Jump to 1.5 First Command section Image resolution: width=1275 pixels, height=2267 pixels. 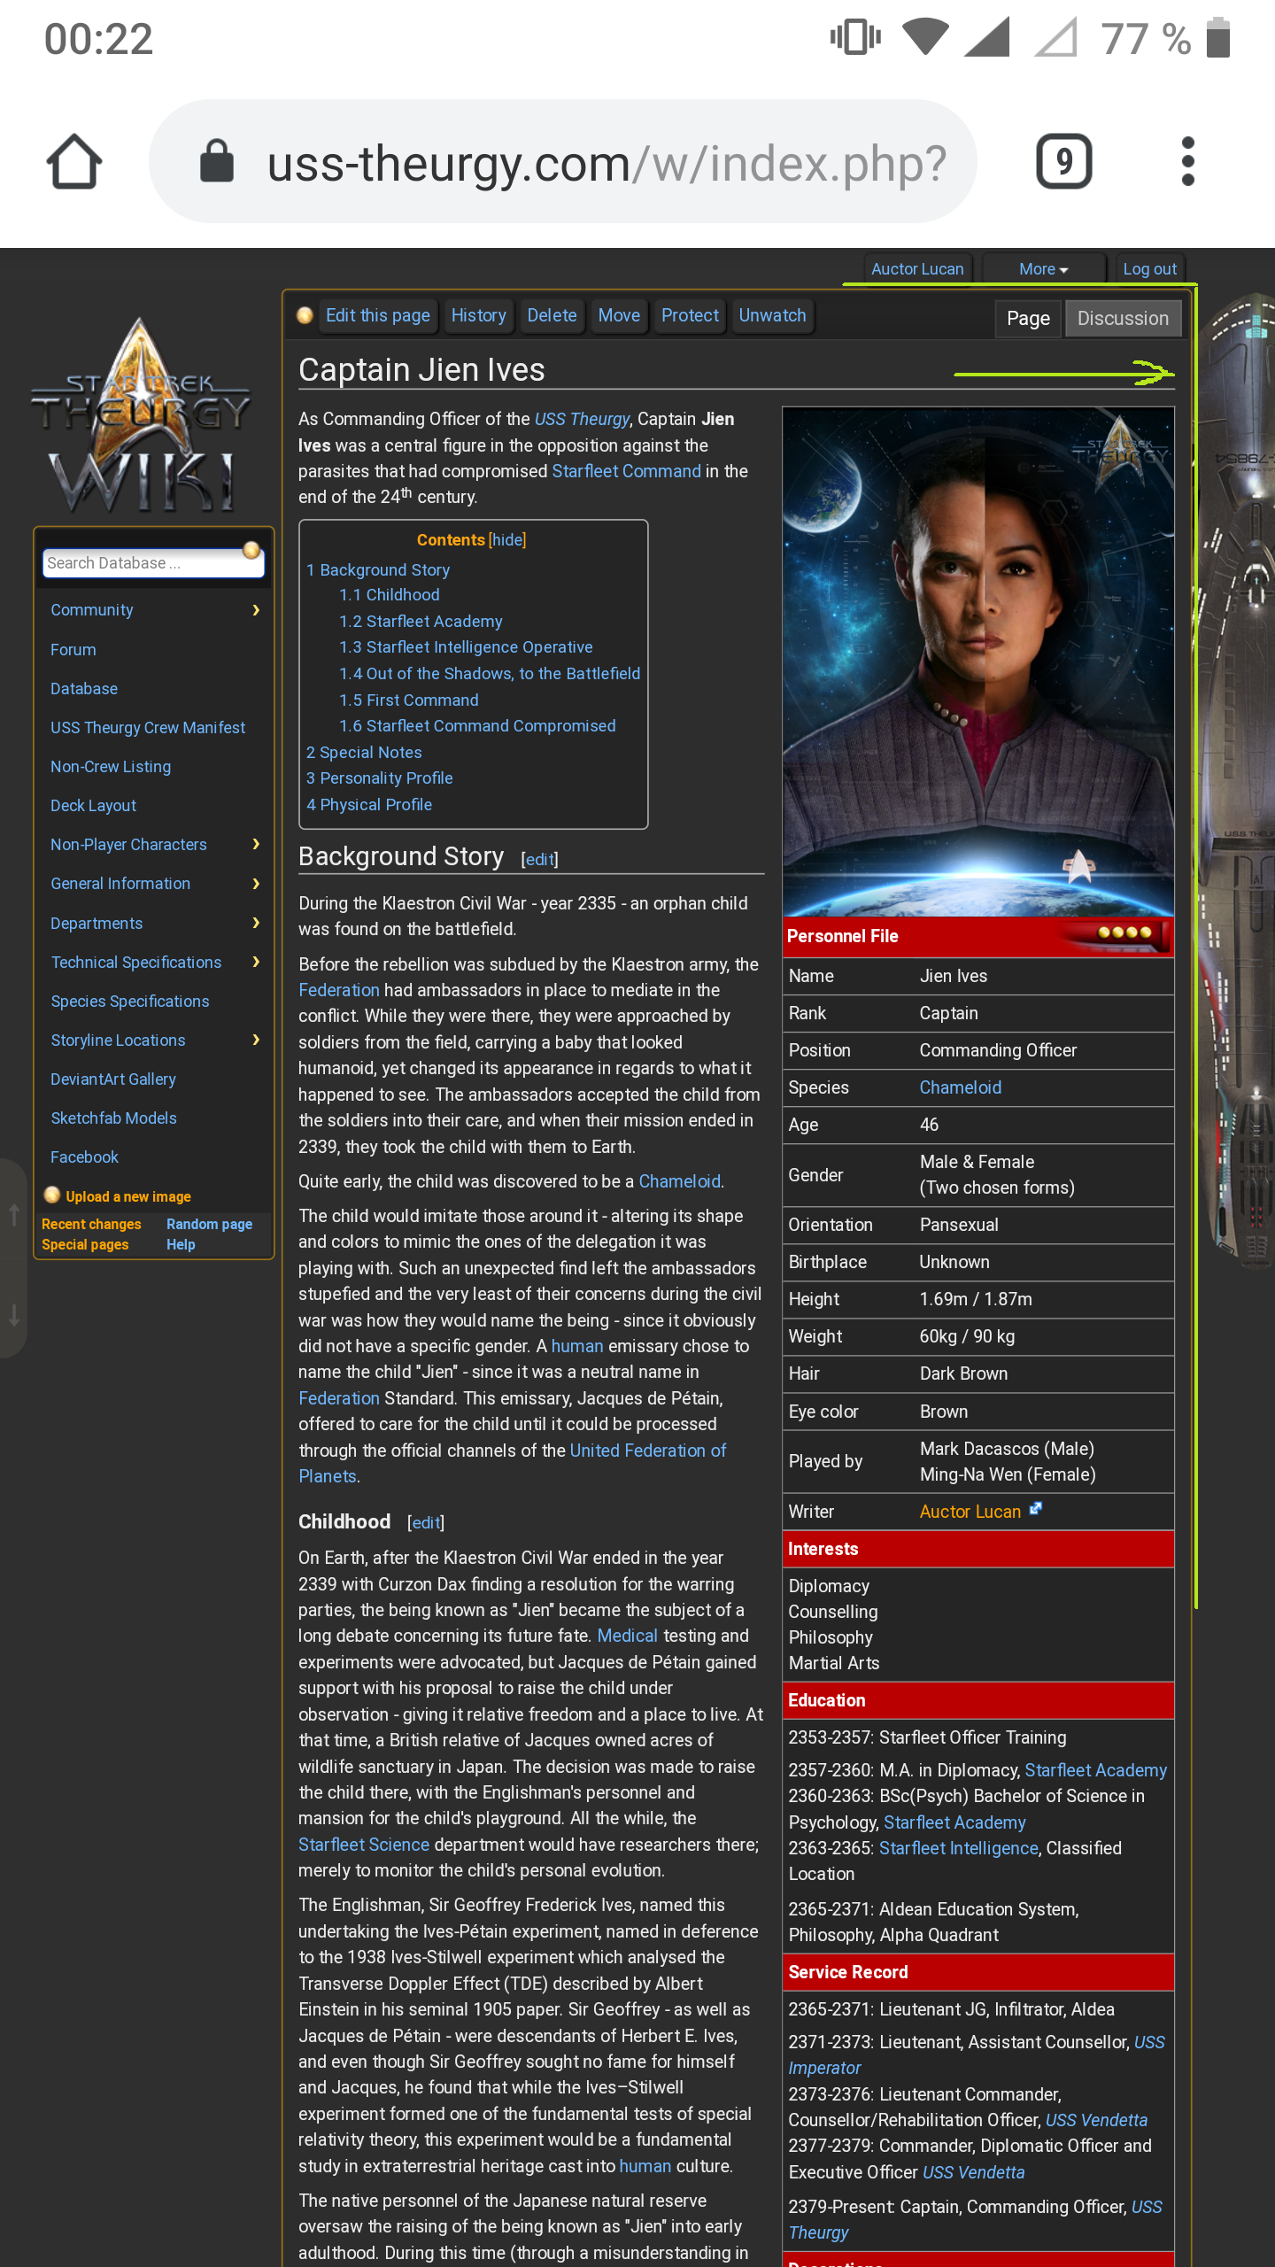pos(408,700)
